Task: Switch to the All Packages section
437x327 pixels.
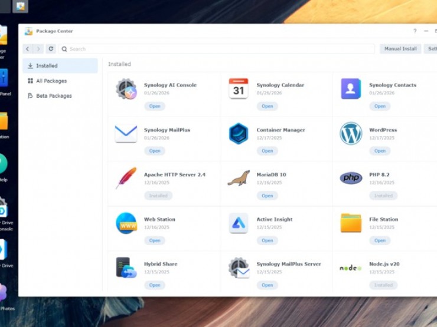Action: click(x=51, y=81)
